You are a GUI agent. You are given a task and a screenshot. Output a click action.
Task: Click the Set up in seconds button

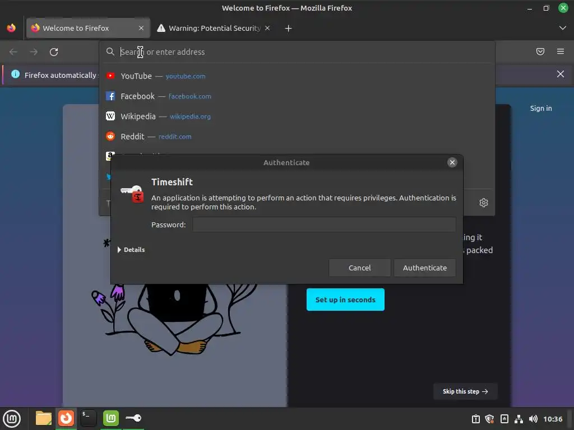pyautogui.click(x=345, y=300)
